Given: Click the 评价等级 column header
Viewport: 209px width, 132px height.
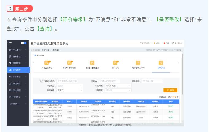Looking at the screenshot, I should pyautogui.click(x=127, y=101).
